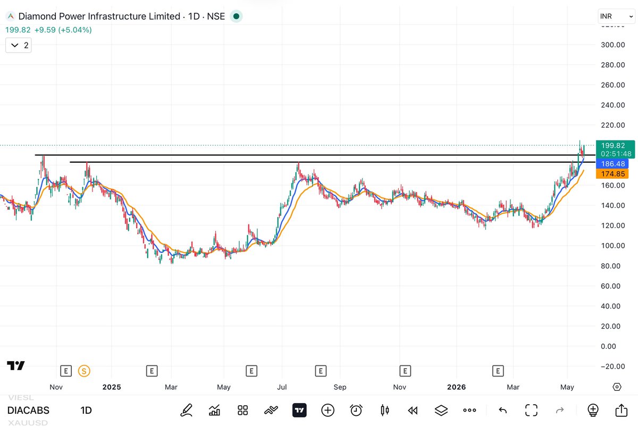Enter fullscreen mode with the bracket icon

[x=531, y=410]
